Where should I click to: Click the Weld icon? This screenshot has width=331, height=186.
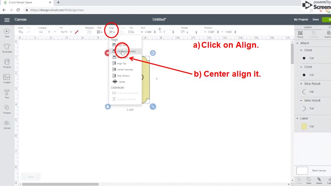[x=308, y=181]
